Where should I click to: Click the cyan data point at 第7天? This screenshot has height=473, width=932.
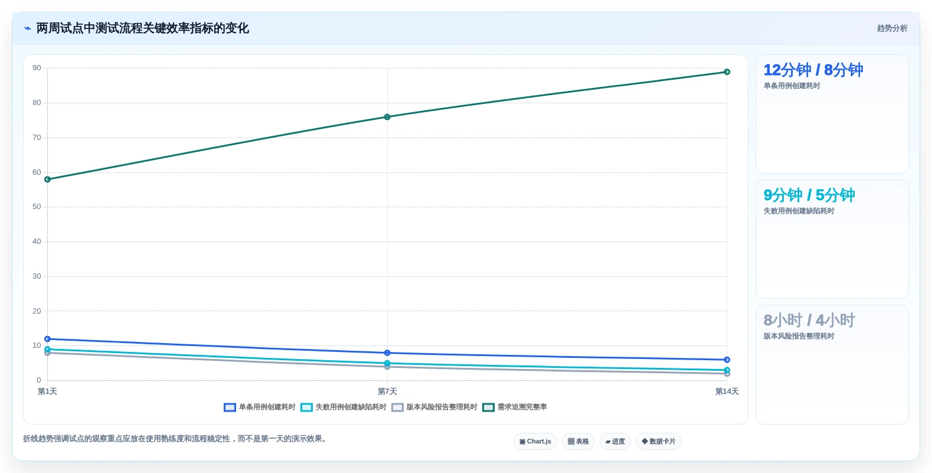point(387,363)
